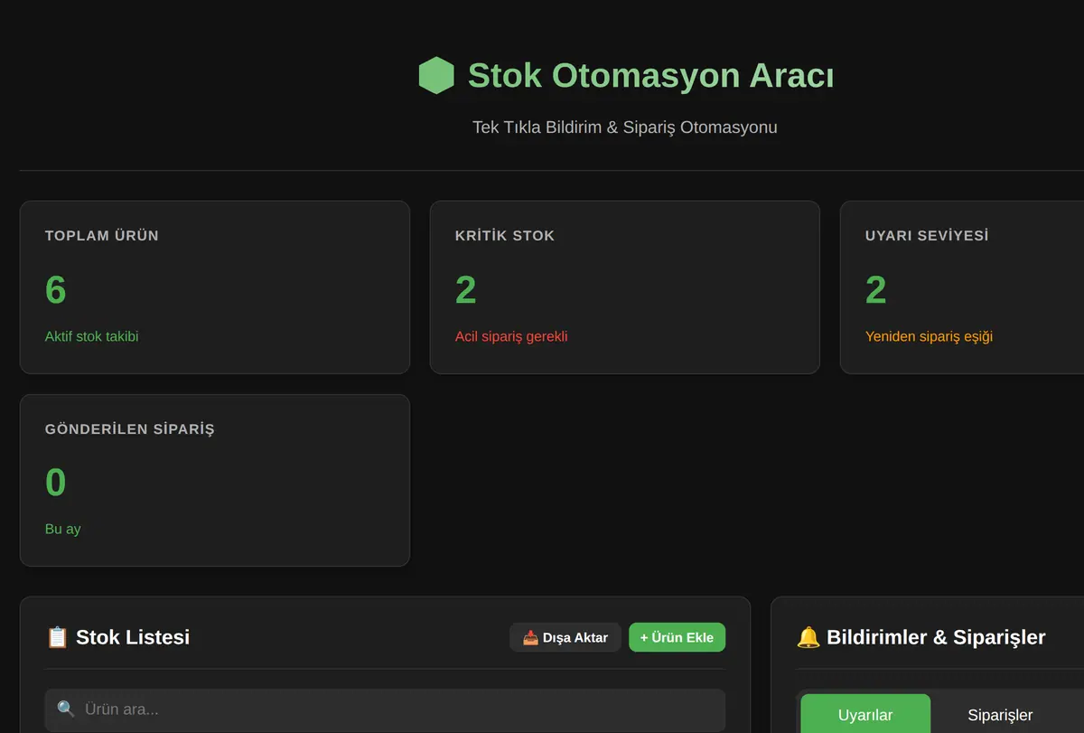Select the Kritik Stok card

[625, 287]
